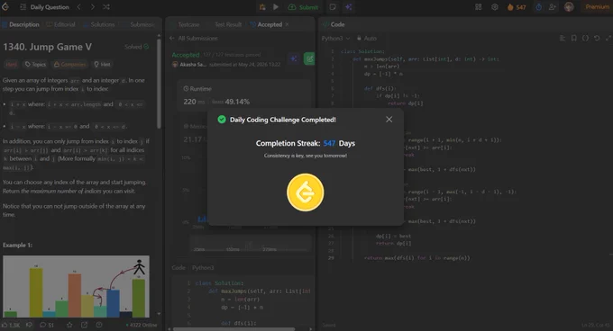613x331 pixels.
Task: Click the 4322 Online indicator
Action: 142,325
